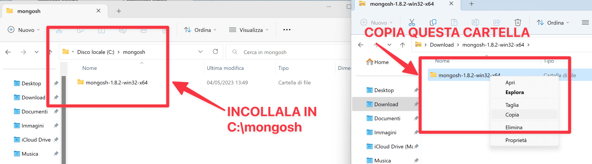592x164 pixels.
Task: Refresh the mongosh folder view
Action: pyautogui.click(x=215, y=52)
